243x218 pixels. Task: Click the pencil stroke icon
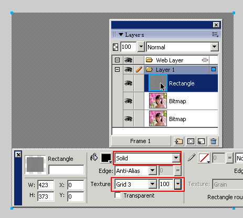point(192,157)
